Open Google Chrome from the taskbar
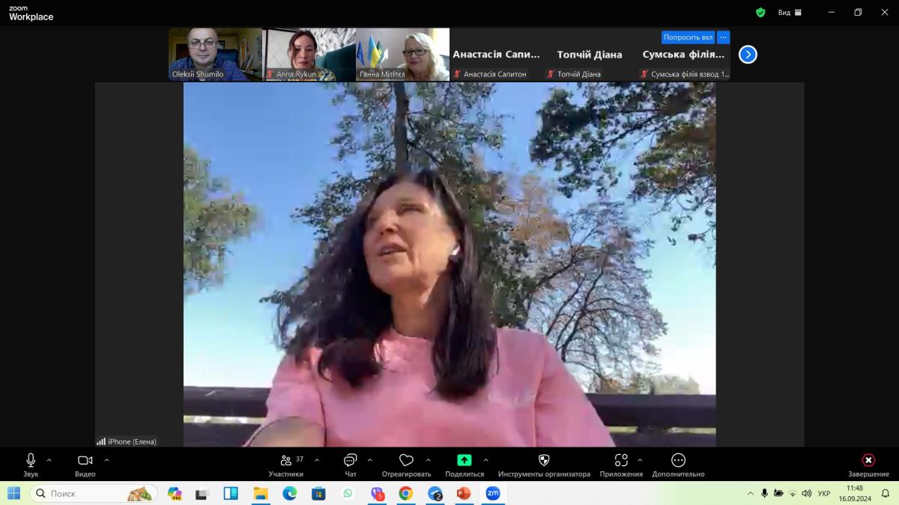This screenshot has height=505, width=899. pyautogui.click(x=405, y=494)
